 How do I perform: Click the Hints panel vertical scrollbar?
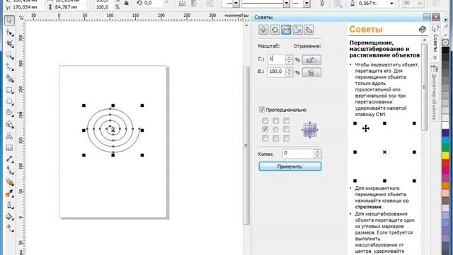(x=425, y=86)
